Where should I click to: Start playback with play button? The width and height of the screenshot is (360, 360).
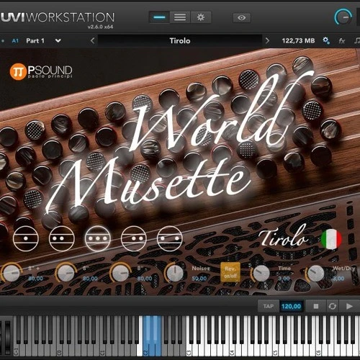point(349,306)
